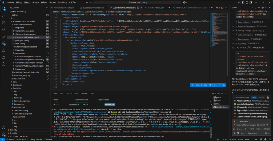Open Customize Layout from the title bar

pyautogui.click(x=239, y=2)
